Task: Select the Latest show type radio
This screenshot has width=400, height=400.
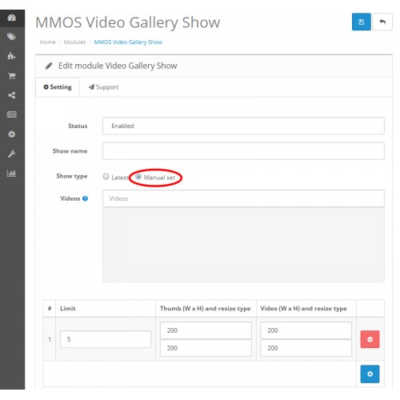Action: click(x=106, y=177)
